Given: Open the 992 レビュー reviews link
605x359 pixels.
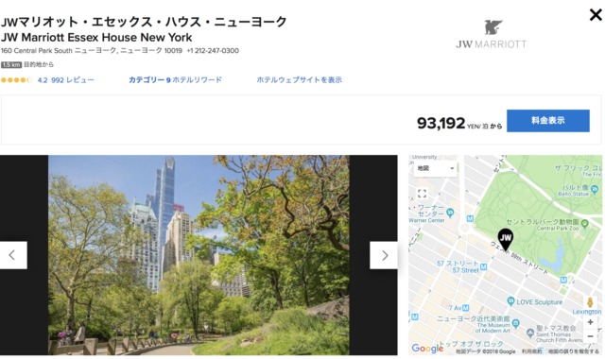Looking at the screenshot, I should 73,80.
